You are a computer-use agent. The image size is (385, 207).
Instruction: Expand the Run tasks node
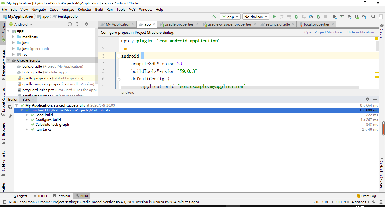27,129
